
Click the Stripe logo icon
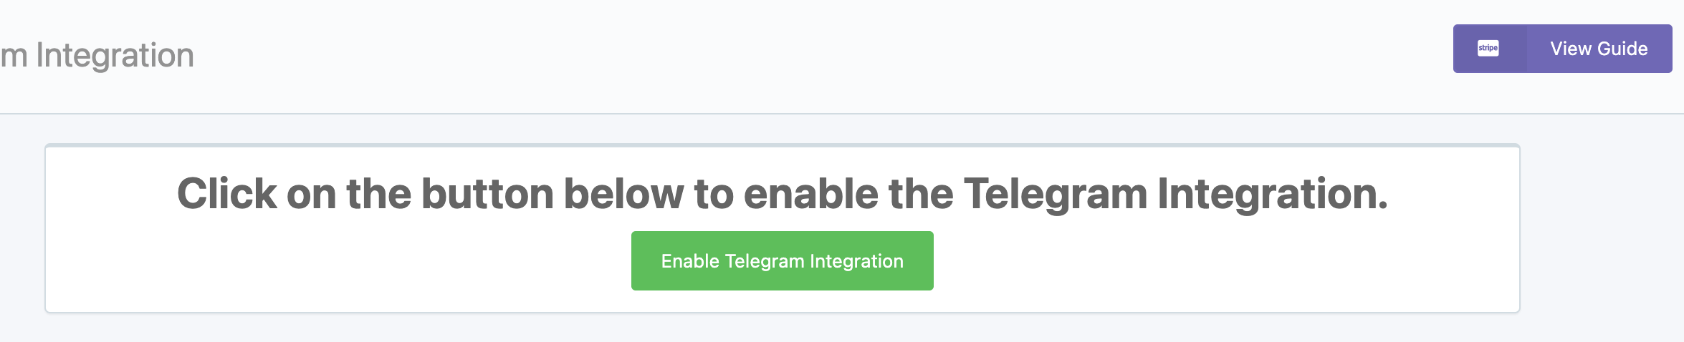click(1488, 49)
